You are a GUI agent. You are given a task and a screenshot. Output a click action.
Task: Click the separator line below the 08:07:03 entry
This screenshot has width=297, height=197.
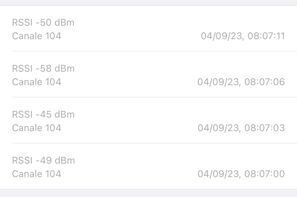tap(155, 143)
